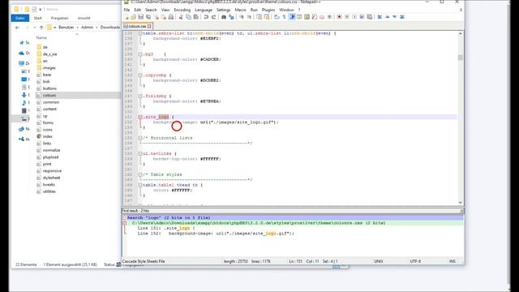Select the buttons file in Explorer
The width and height of the screenshot is (519, 292).
(49, 88)
